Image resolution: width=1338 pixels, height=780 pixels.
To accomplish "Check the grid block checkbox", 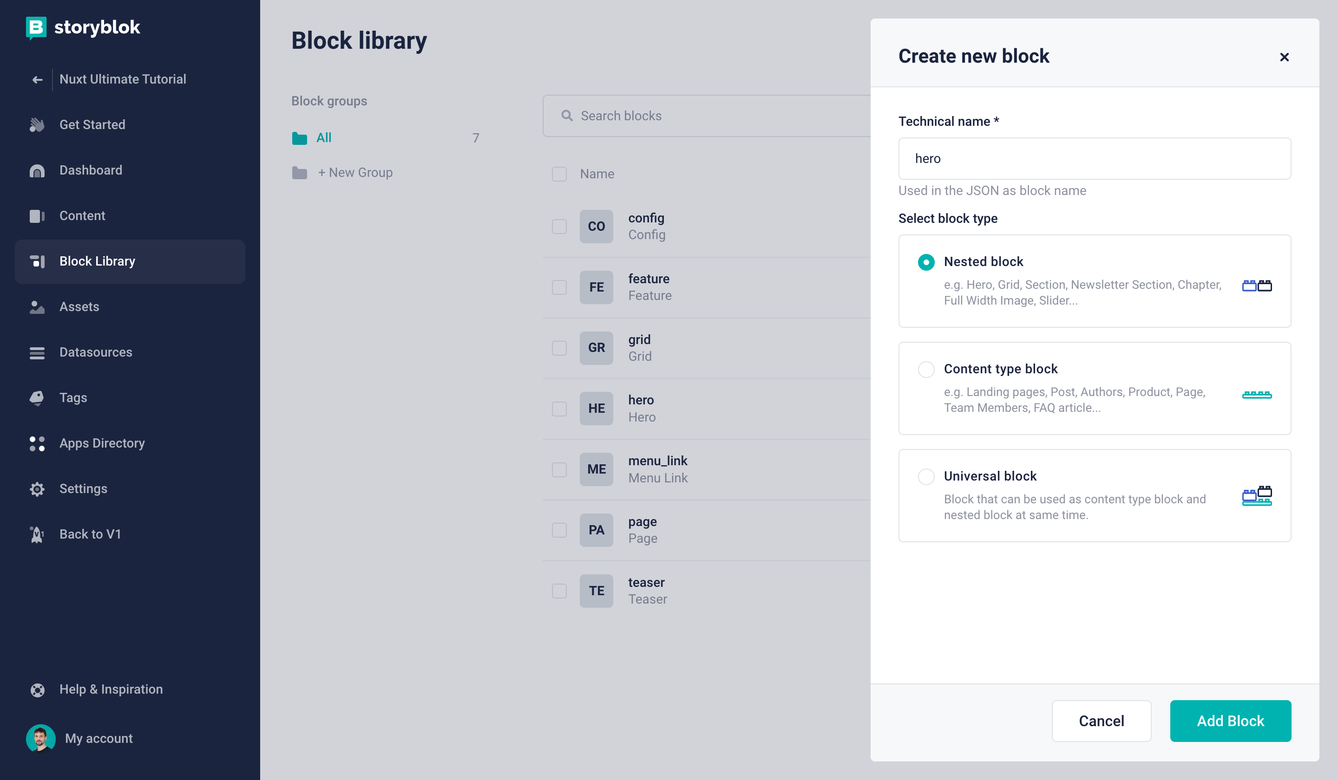I will (x=559, y=348).
